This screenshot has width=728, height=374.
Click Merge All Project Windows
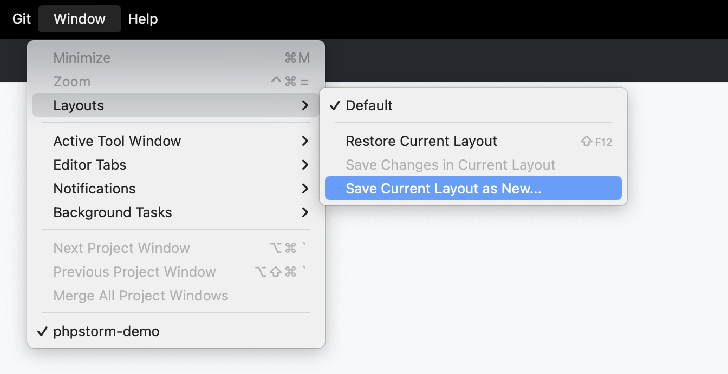pyautogui.click(x=140, y=296)
